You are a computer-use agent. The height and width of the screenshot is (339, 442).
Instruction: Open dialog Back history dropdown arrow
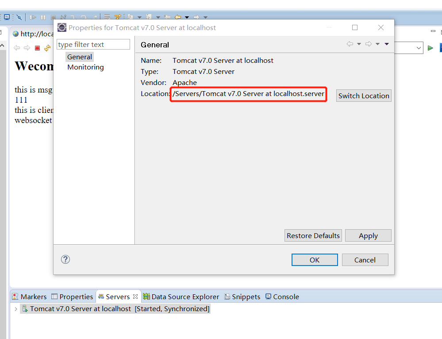(x=359, y=44)
